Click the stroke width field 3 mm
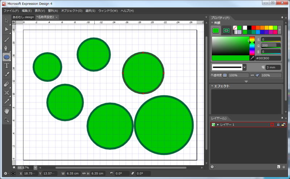 (273, 67)
